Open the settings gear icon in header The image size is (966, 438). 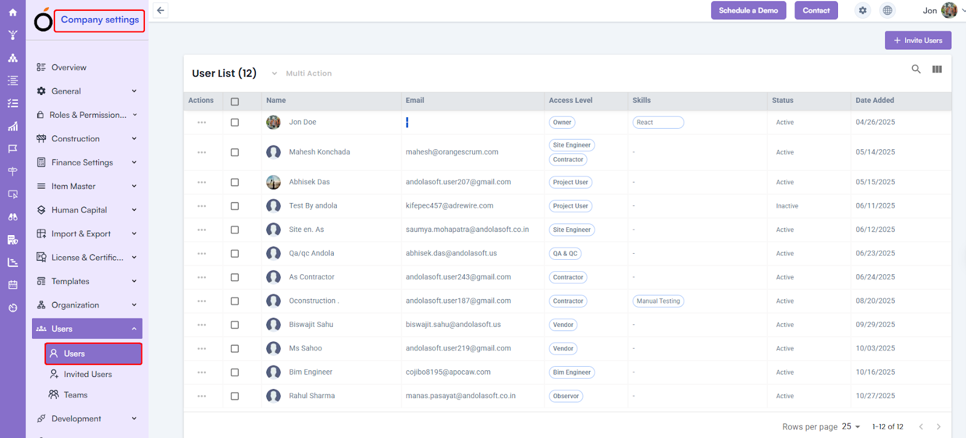pos(863,10)
